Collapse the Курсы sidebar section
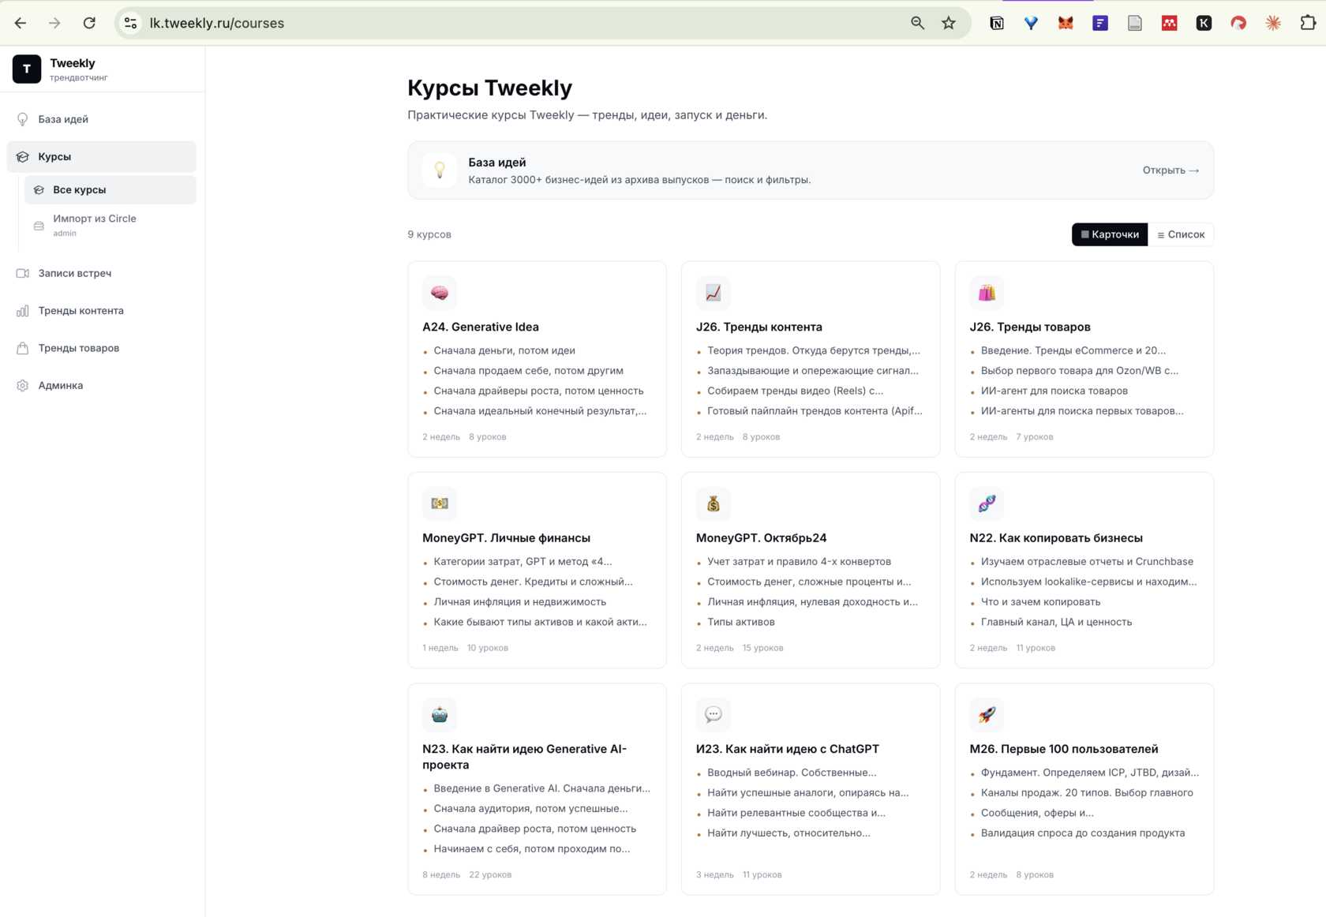Viewport: 1326px width, 917px height. pos(102,156)
